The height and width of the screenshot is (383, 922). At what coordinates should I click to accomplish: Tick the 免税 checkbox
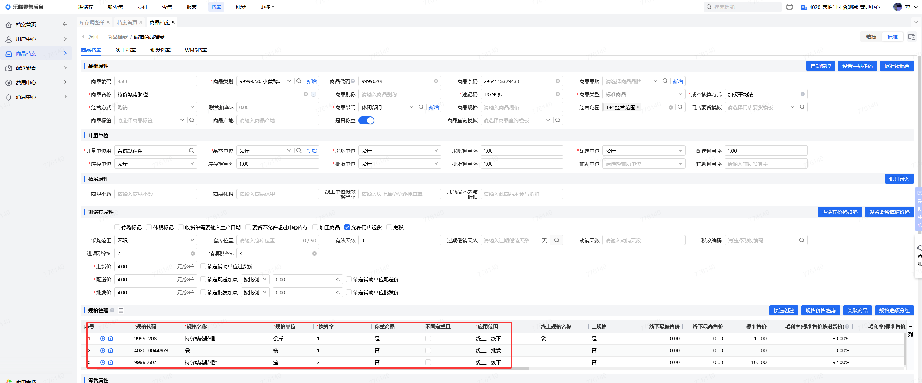pos(389,227)
